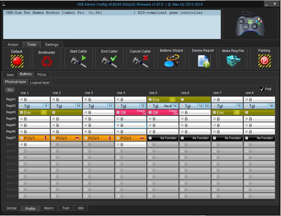Click the Reg#2 Line 5 Tgl Slave cell
The width and height of the screenshot is (281, 216).
(163, 106)
